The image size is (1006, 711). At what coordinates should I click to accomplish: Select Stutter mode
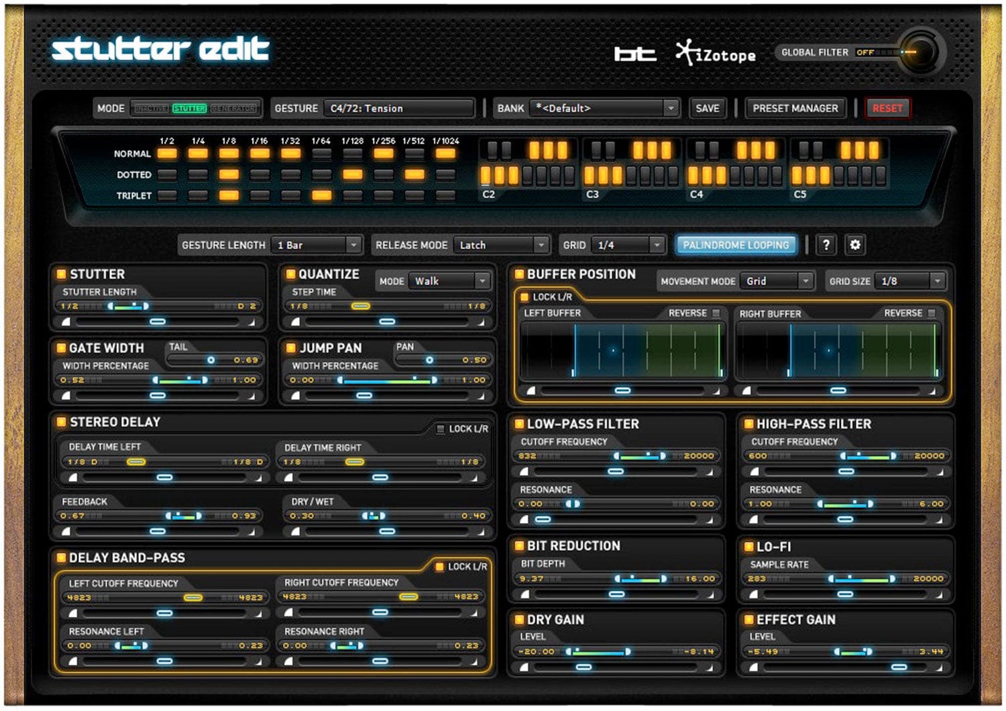pyautogui.click(x=190, y=108)
